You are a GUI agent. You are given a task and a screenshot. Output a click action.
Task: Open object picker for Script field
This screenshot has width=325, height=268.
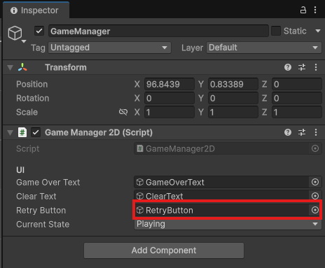(x=315, y=148)
